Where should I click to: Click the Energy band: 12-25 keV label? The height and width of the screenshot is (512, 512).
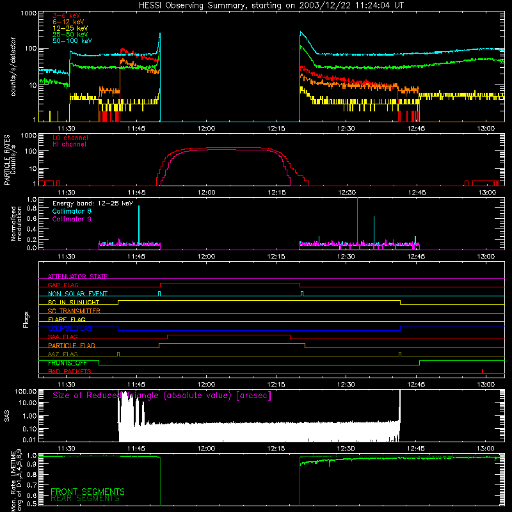pos(93,204)
